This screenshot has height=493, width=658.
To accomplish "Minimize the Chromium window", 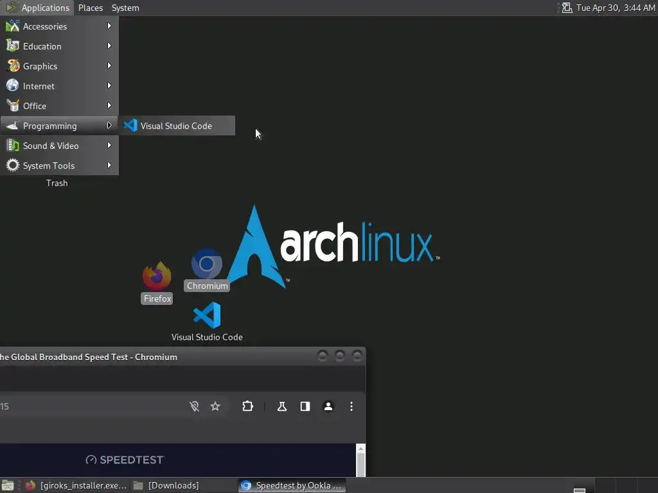I will (323, 356).
